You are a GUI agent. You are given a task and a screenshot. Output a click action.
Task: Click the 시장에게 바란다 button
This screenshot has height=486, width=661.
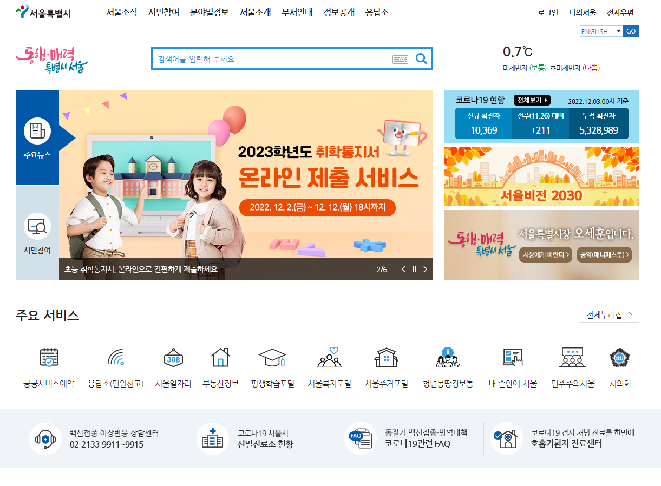point(546,255)
